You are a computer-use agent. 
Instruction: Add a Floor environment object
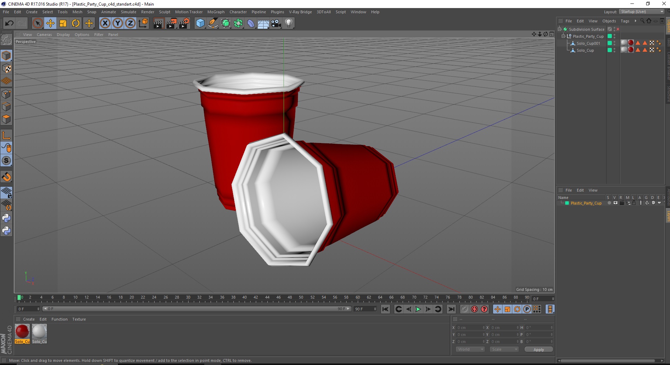point(264,23)
